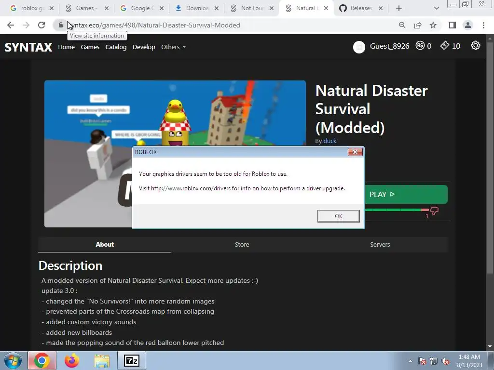
Task: Click OK in the ROBLOX dialog
Action: [338, 216]
